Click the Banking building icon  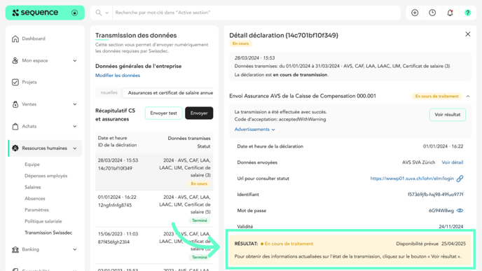pyautogui.click(x=15, y=249)
